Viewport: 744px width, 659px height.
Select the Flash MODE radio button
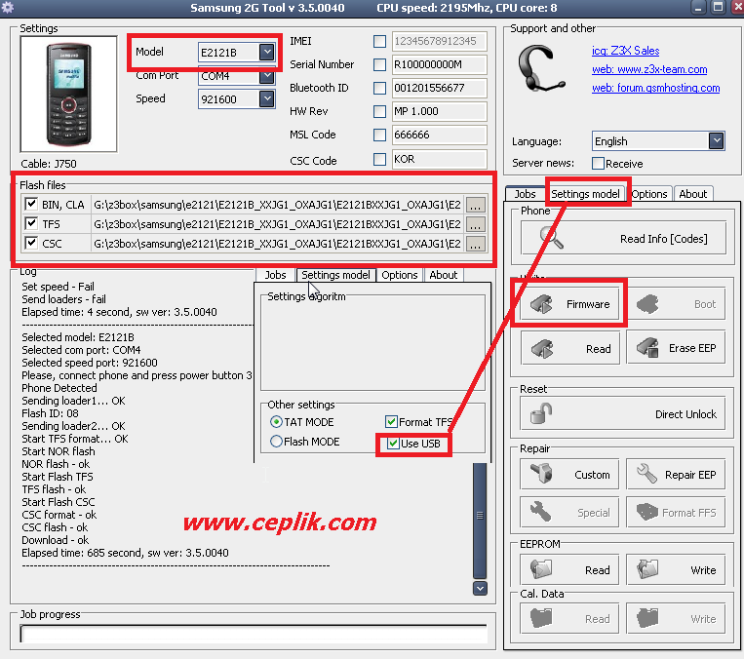(276, 442)
